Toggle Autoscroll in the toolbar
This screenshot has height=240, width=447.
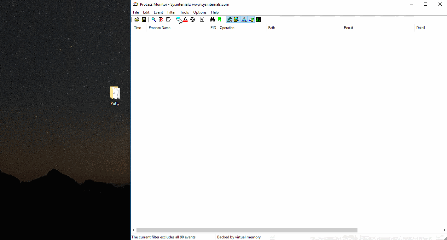pos(161,20)
